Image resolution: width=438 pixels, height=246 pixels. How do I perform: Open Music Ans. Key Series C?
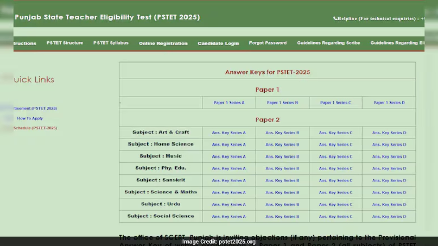coord(335,156)
